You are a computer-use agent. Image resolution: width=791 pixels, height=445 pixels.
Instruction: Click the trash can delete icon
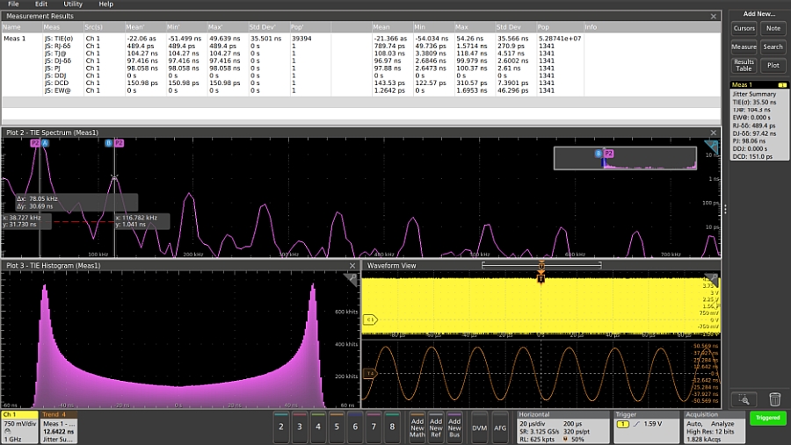tap(775, 399)
